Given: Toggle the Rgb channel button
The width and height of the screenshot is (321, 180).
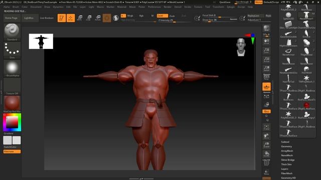Looking at the screenshot, I should 141,15.
